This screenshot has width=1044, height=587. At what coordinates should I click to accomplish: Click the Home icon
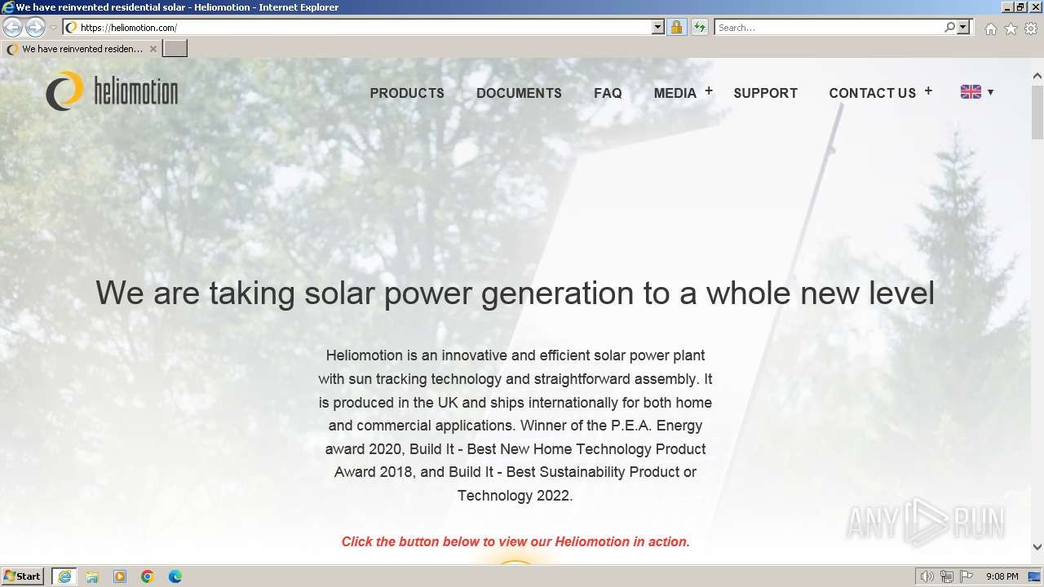pyautogui.click(x=990, y=29)
